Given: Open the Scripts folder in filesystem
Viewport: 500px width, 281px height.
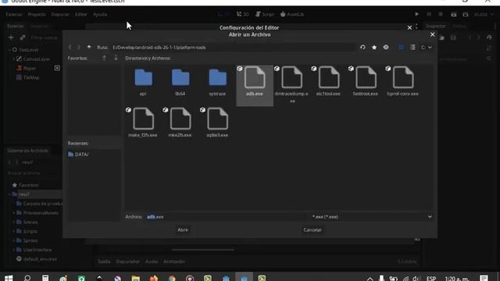Looking at the screenshot, I should click(27, 231).
